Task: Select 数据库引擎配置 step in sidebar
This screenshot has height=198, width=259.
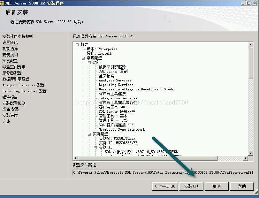Action: (16, 79)
